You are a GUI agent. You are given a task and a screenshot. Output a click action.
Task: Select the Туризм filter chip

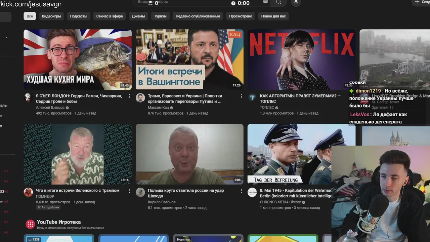(x=160, y=16)
